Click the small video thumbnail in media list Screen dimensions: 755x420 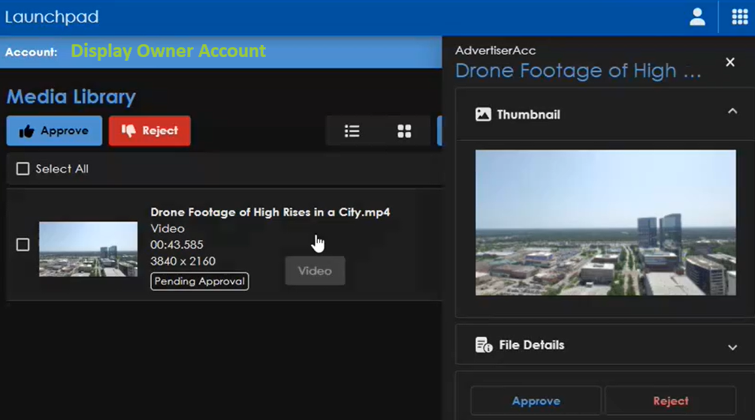(x=88, y=249)
